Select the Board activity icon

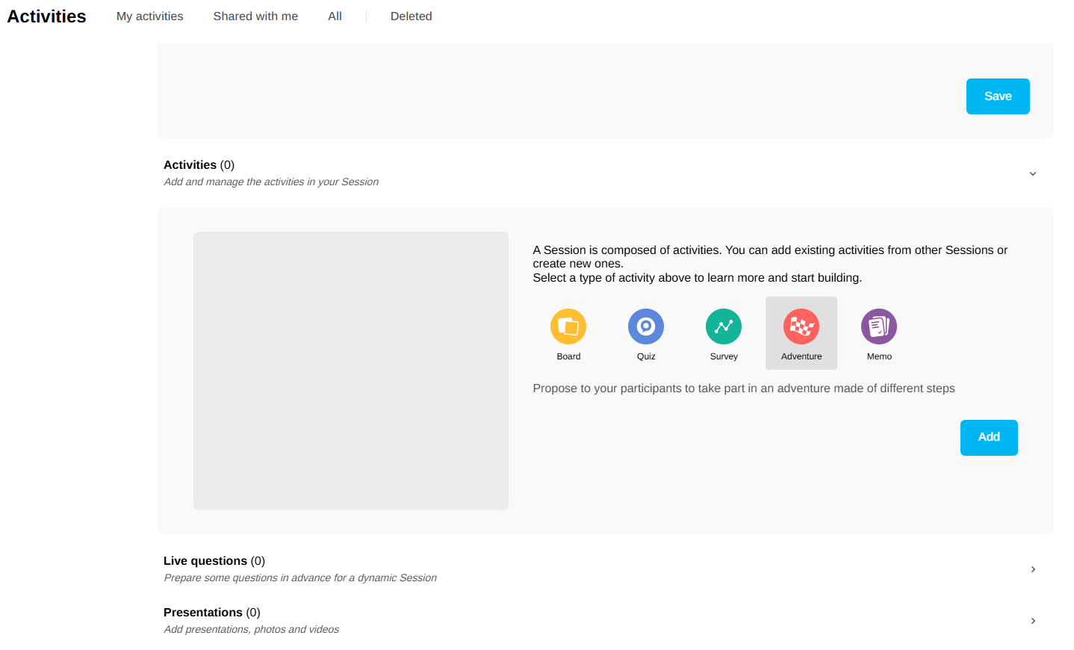568,326
